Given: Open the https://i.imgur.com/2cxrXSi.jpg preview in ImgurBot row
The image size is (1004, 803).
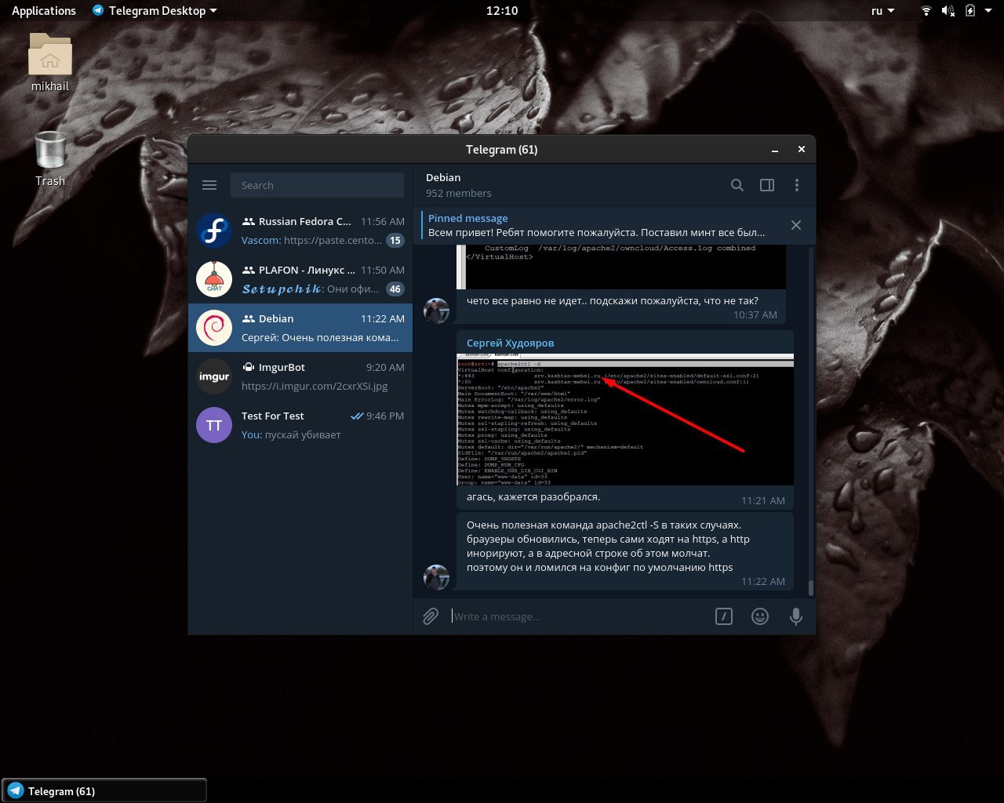Looking at the screenshot, I should [315, 386].
